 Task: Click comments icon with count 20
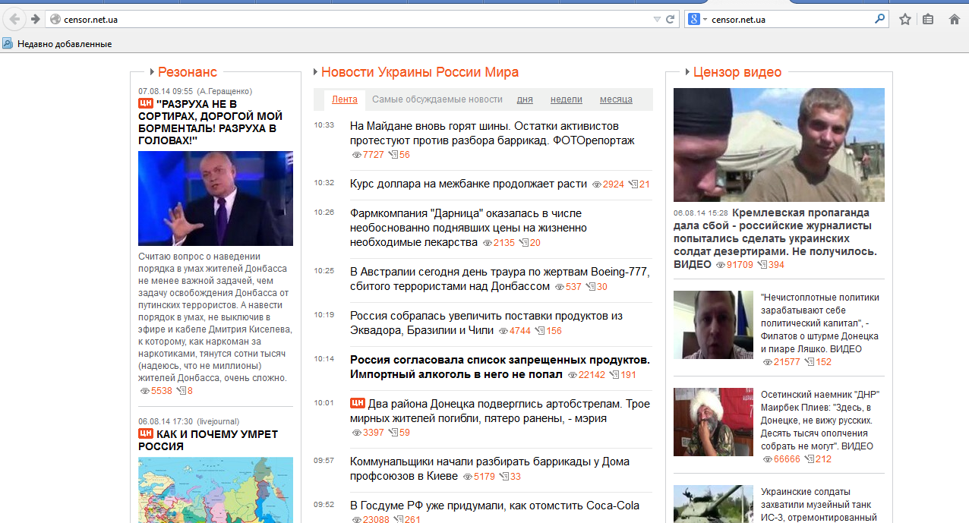click(x=524, y=243)
